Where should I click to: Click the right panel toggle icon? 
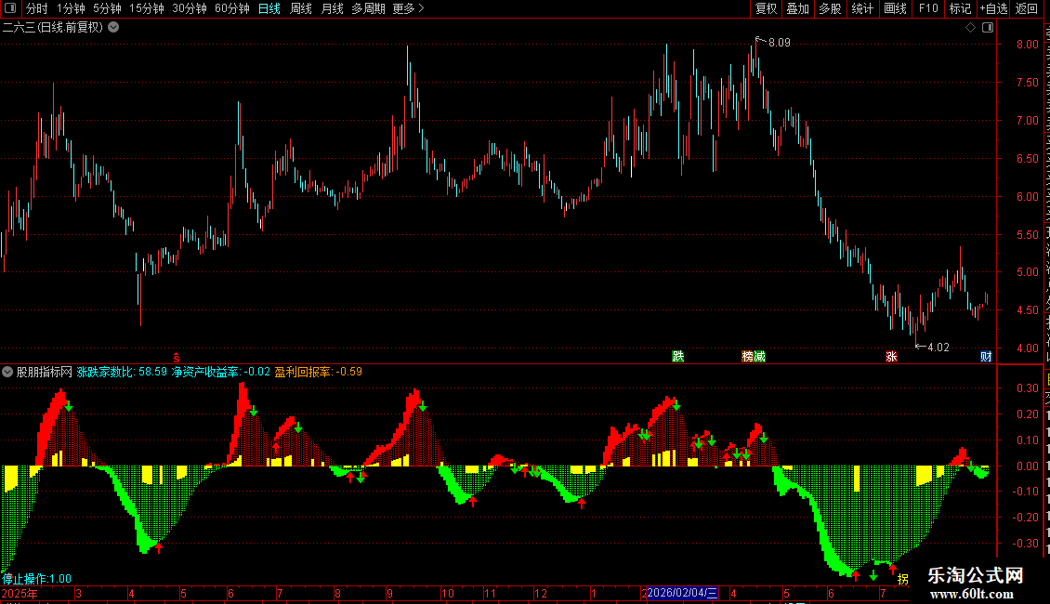tap(988, 28)
